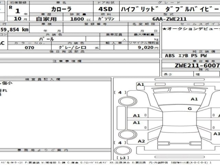Select the 型式 header label

168,14
